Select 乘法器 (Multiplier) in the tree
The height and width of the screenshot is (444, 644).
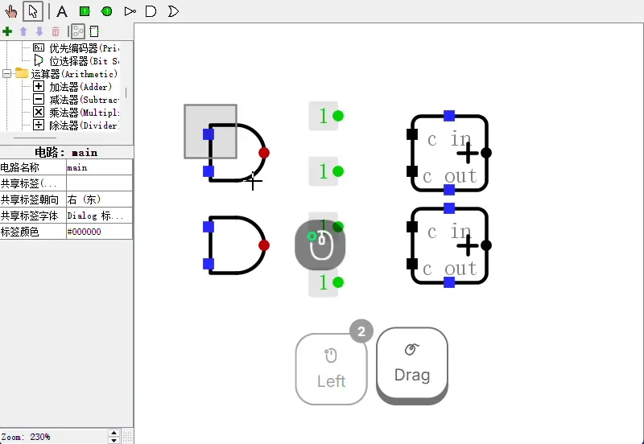83,113
